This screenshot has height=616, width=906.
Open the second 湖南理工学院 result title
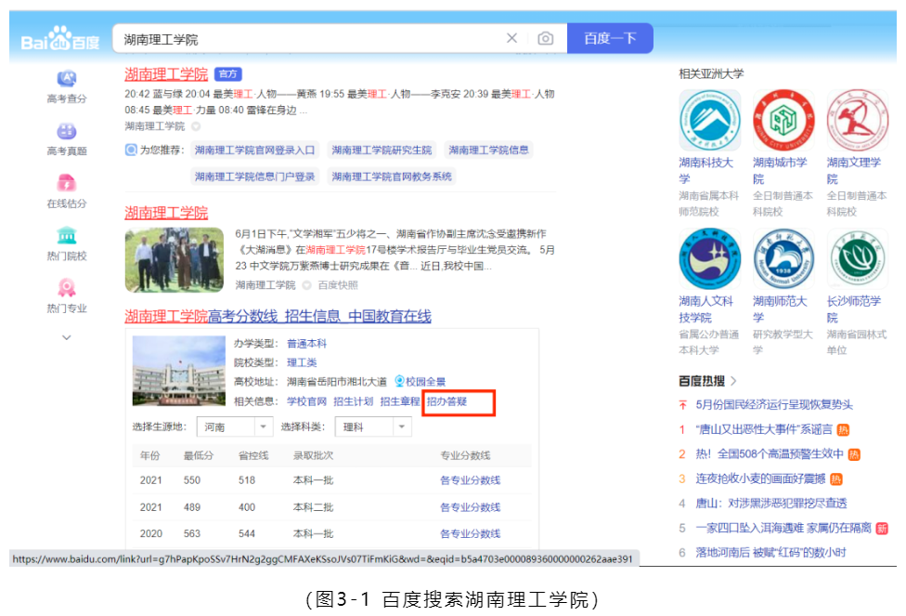tap(166, 213)
